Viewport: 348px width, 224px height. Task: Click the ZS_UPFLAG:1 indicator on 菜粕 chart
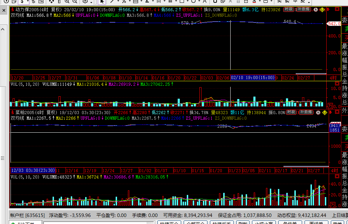click(199, 118)
